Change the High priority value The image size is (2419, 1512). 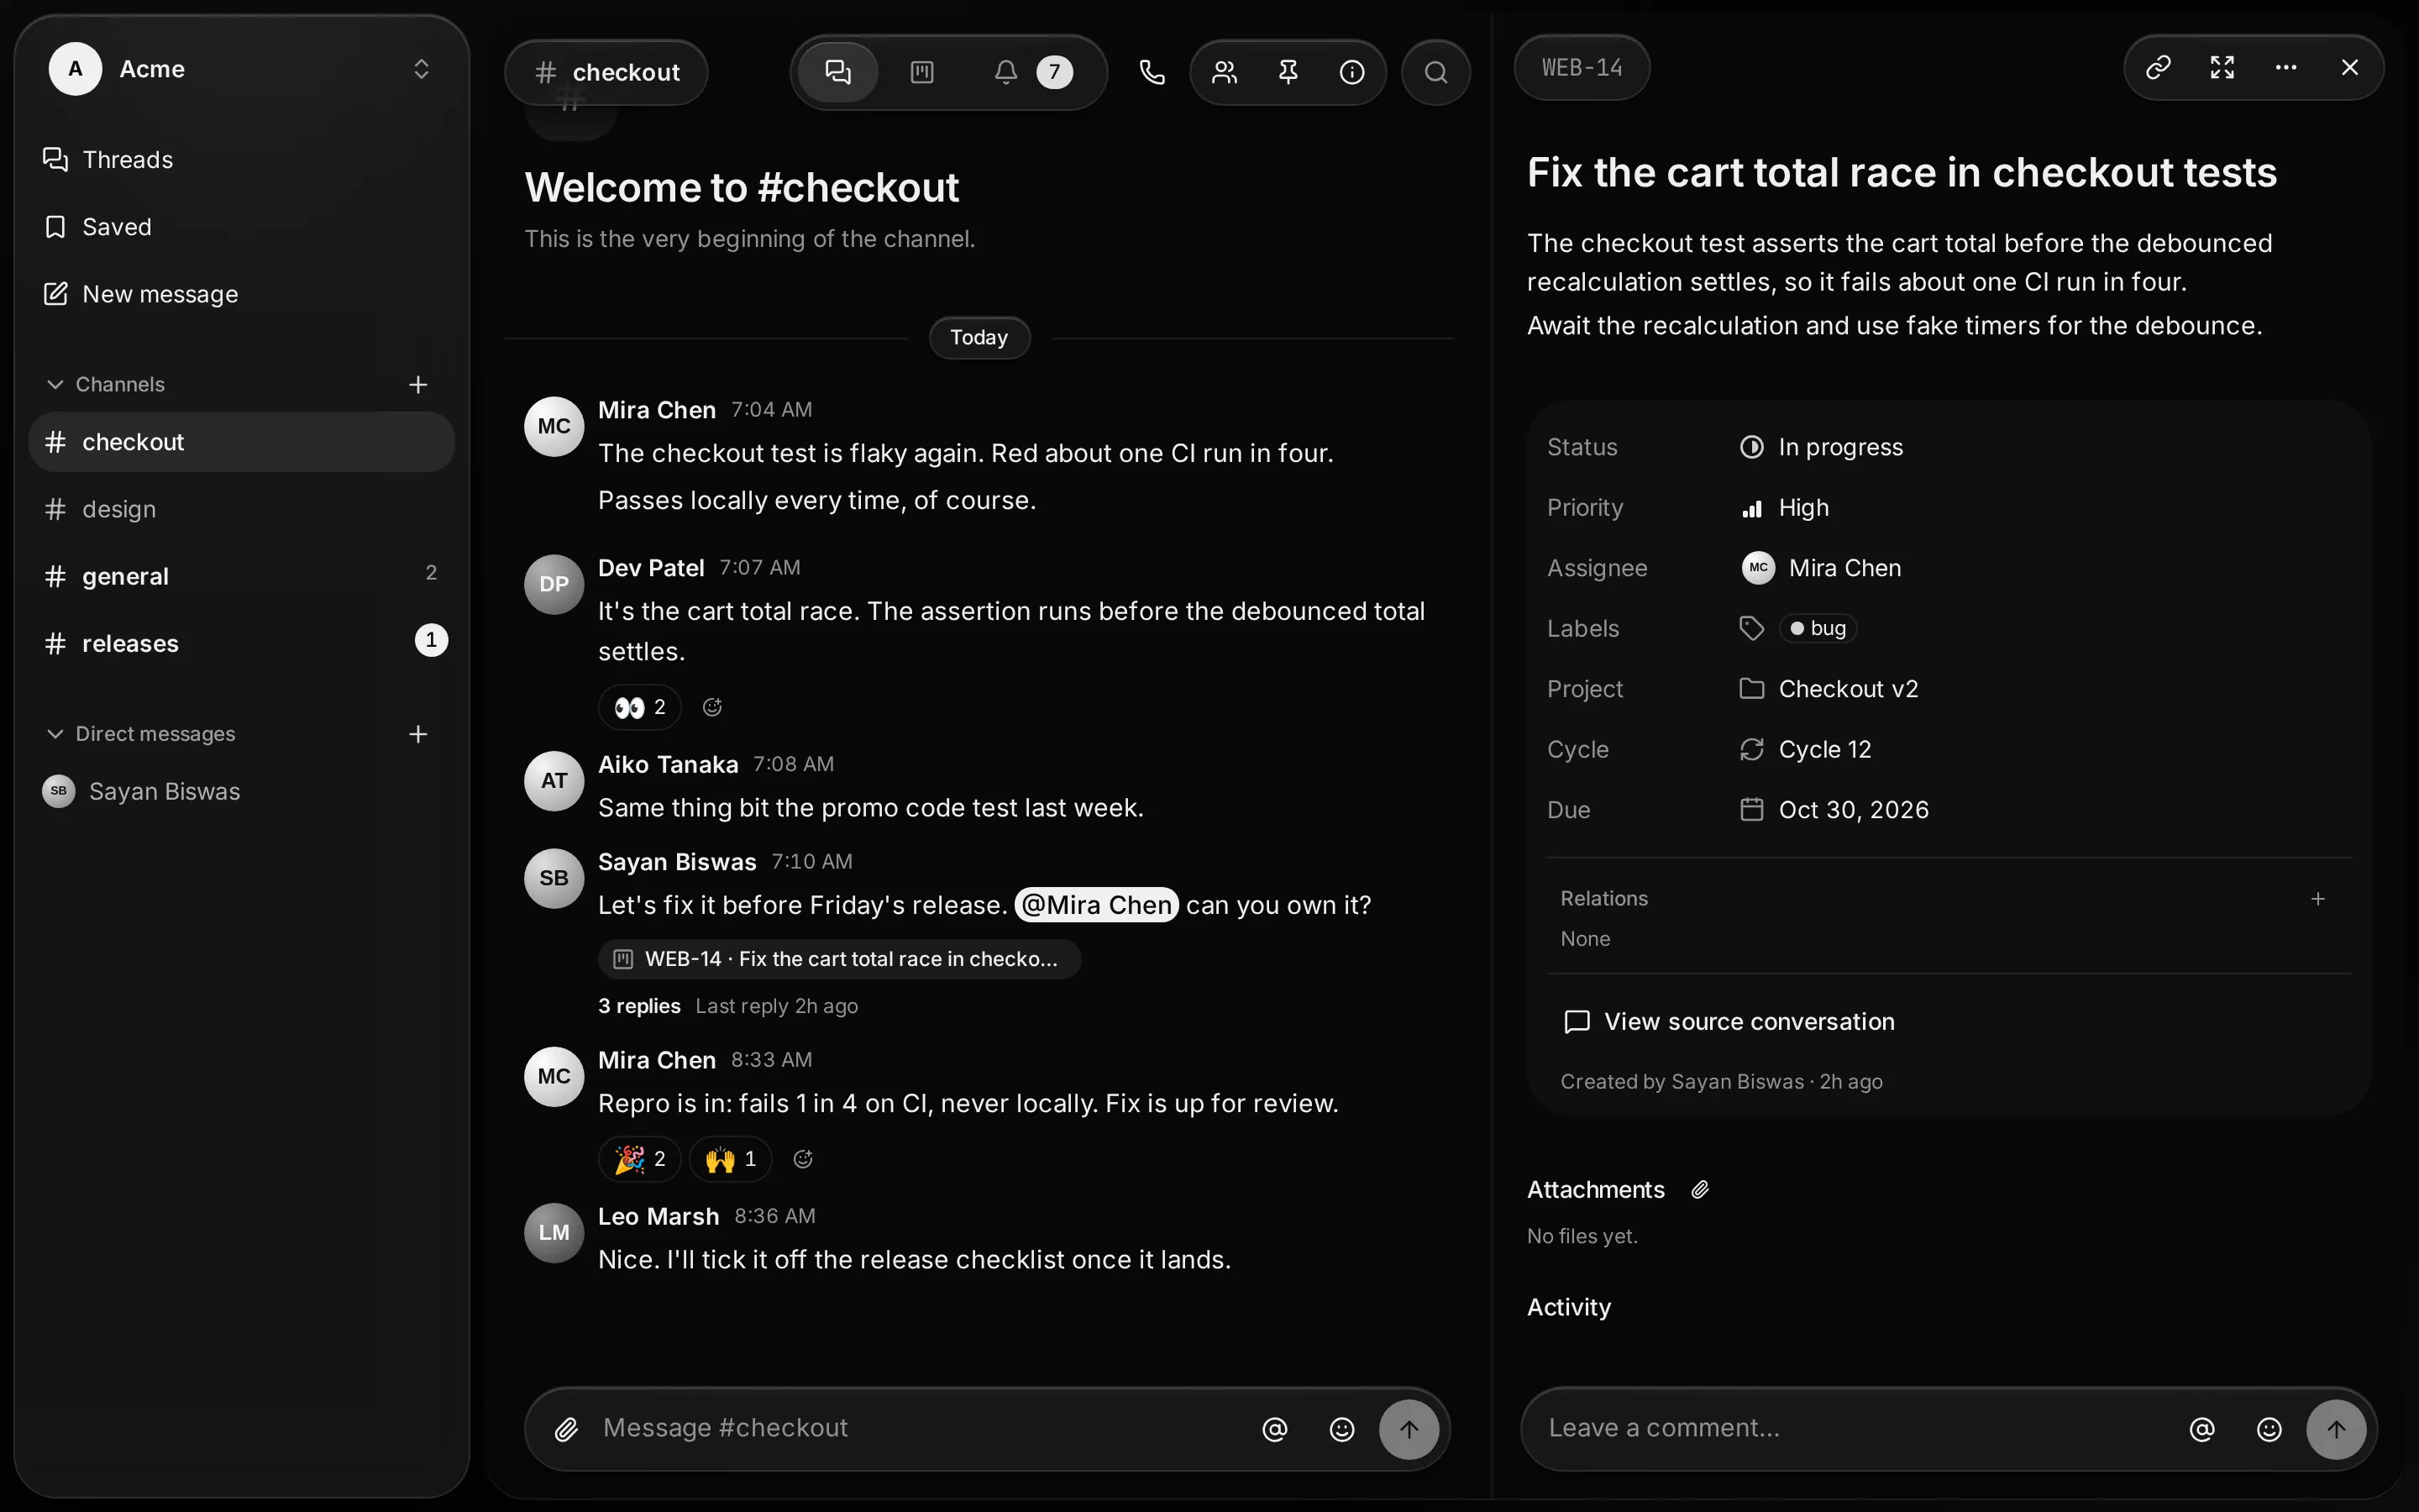click(1784, 508)
